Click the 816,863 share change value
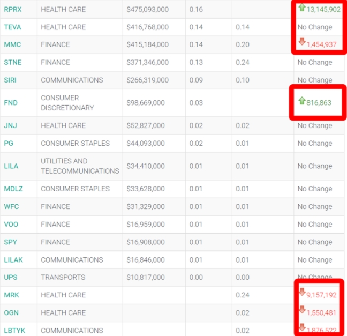The width and height of the screenshot is (347, 336). [x=319, y=103]
